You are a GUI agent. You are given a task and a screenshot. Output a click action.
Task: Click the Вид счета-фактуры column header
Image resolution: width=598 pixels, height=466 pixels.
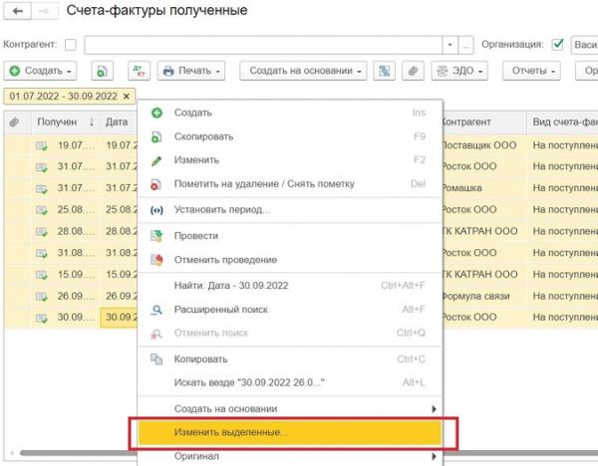562,122
